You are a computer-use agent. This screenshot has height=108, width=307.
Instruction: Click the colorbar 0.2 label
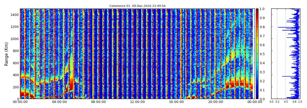[262, 81]
